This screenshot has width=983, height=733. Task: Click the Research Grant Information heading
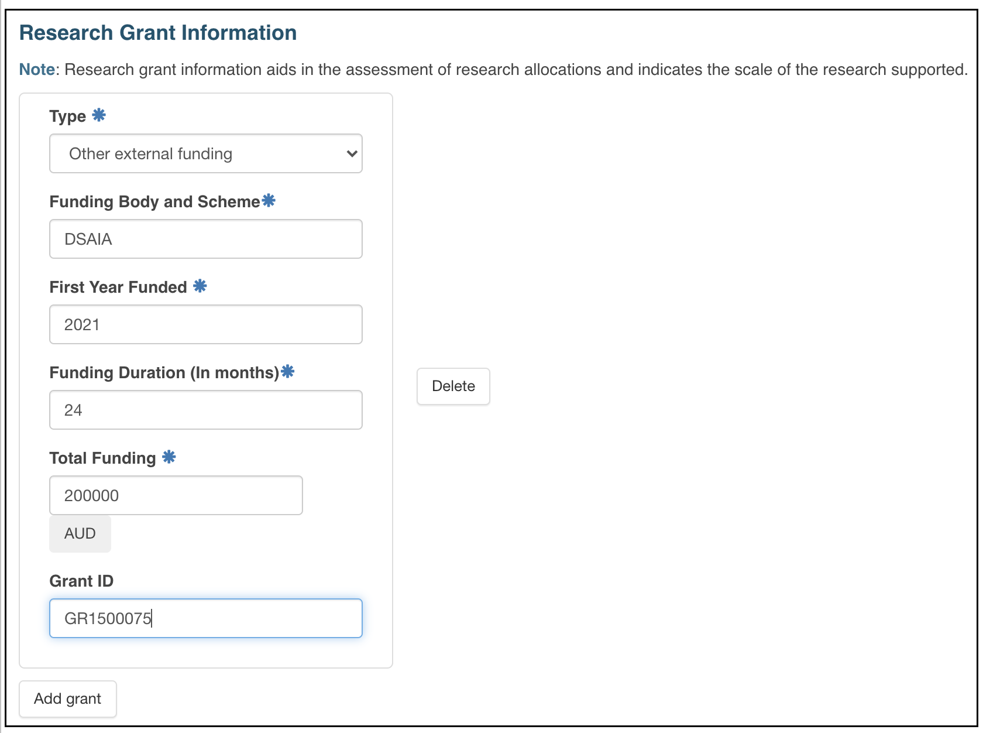(x=158, y=33)
